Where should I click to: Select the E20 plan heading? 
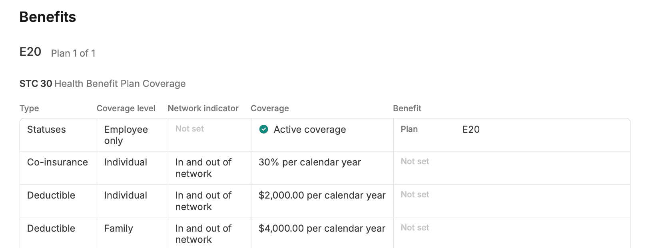tap(30, 51)
